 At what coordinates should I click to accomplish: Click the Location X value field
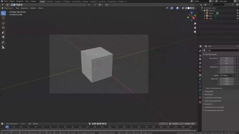tap(227, 58)
